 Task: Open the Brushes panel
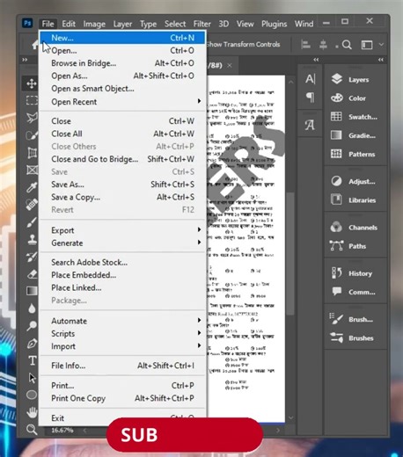point(355,338)
